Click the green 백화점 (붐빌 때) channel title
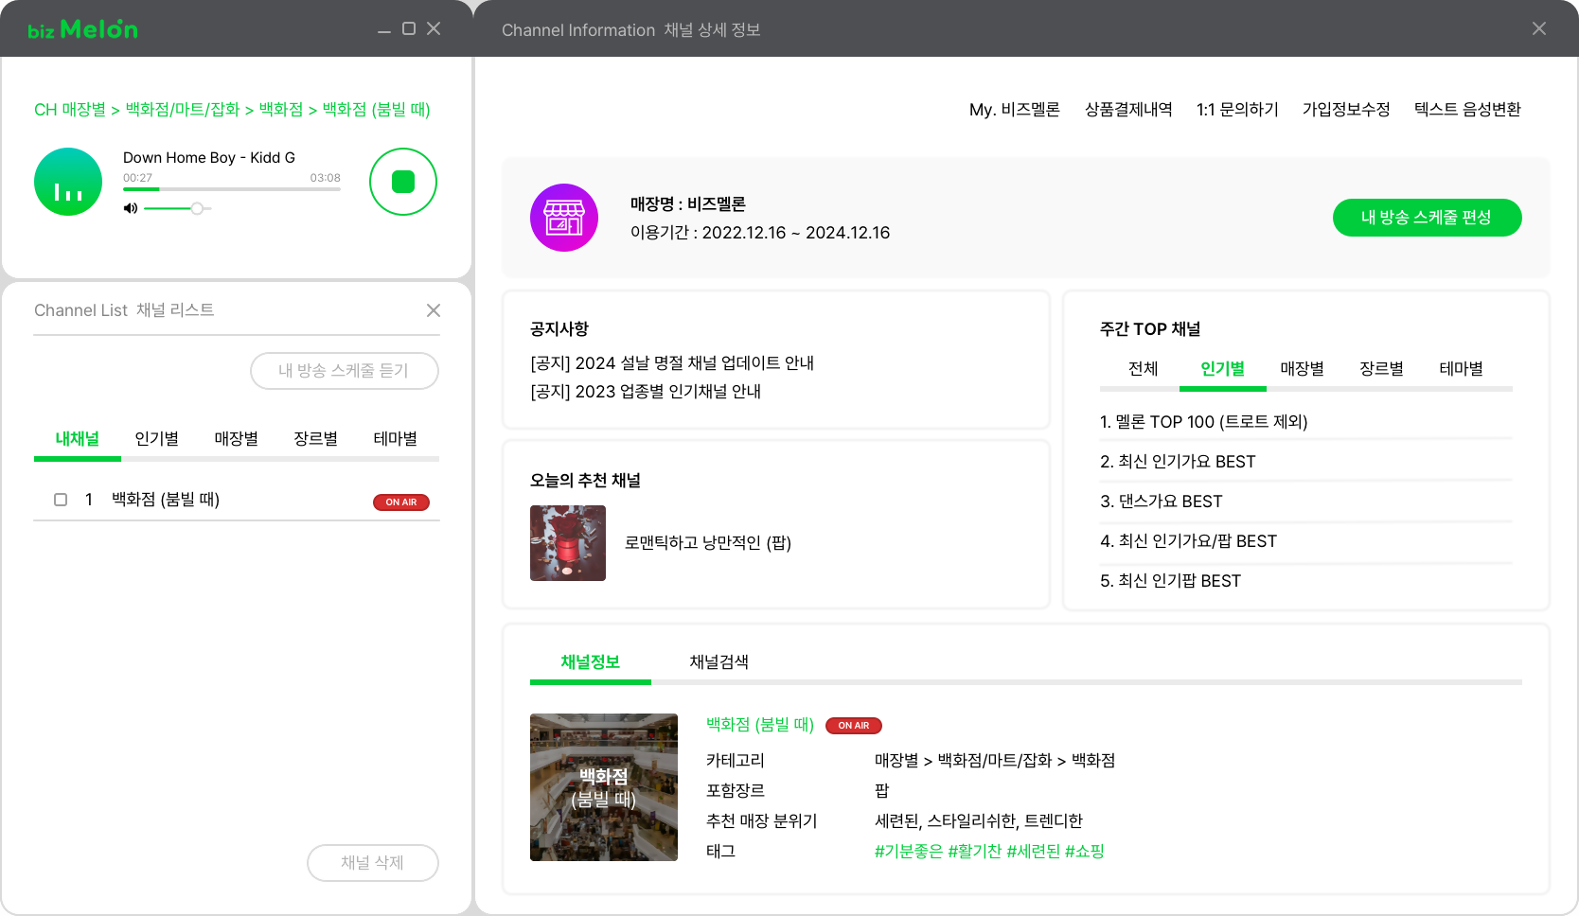The height and width of the screenshot is (916, 1579). point(760,725)
